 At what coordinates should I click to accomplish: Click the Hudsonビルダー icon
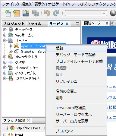pos(11,68)
